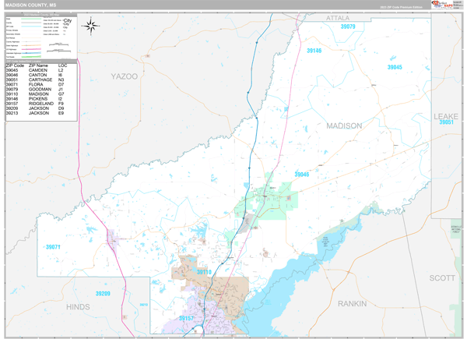The image size is (467, 339).
Task: Select ZIP code 39146 label
Action: [x=314, y=51]
